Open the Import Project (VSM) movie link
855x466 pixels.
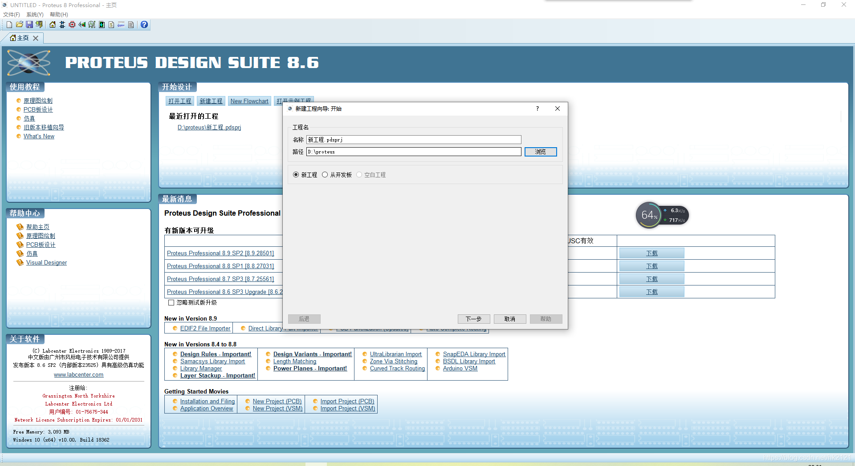click(x=348, y=409)
